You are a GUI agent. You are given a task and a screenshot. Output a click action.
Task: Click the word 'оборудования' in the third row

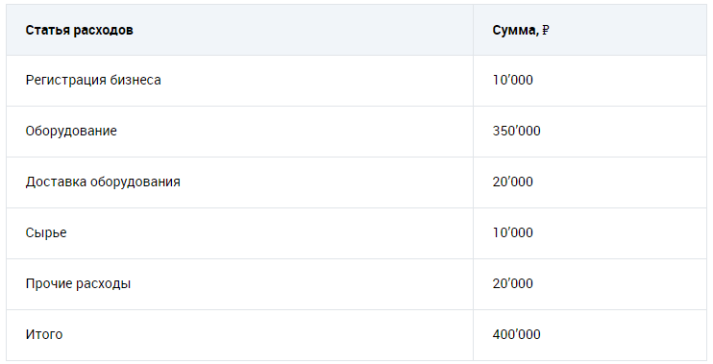pos(135,182)
